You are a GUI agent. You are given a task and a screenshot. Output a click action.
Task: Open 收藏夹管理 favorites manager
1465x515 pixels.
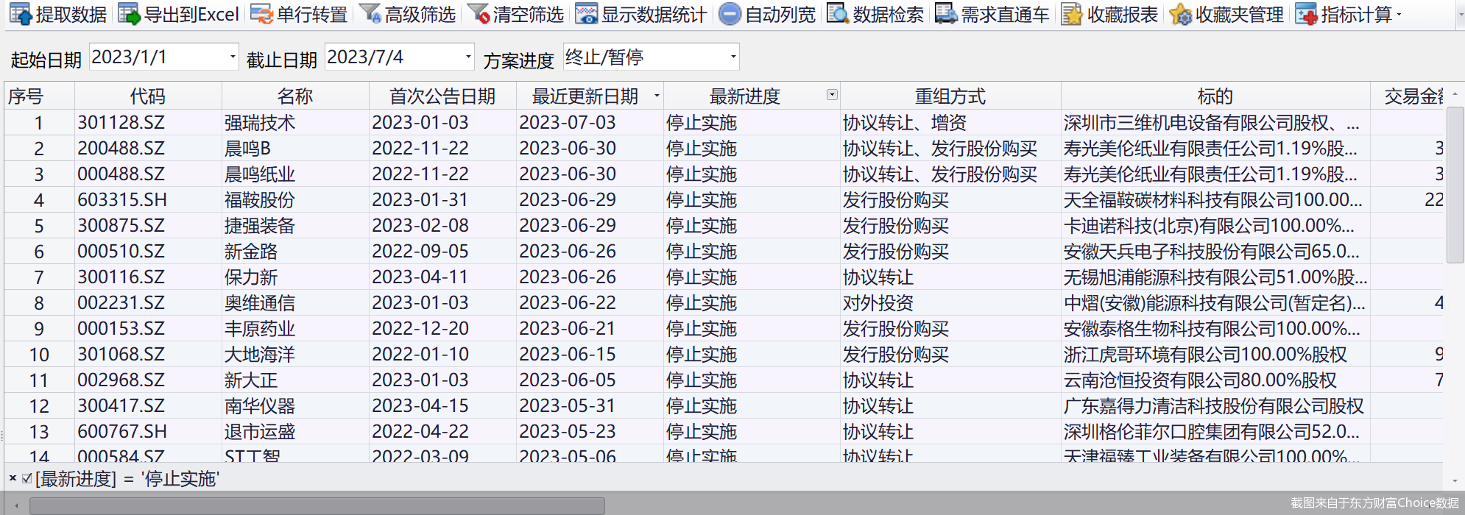pyautogui.click(x=1180, y=14)
